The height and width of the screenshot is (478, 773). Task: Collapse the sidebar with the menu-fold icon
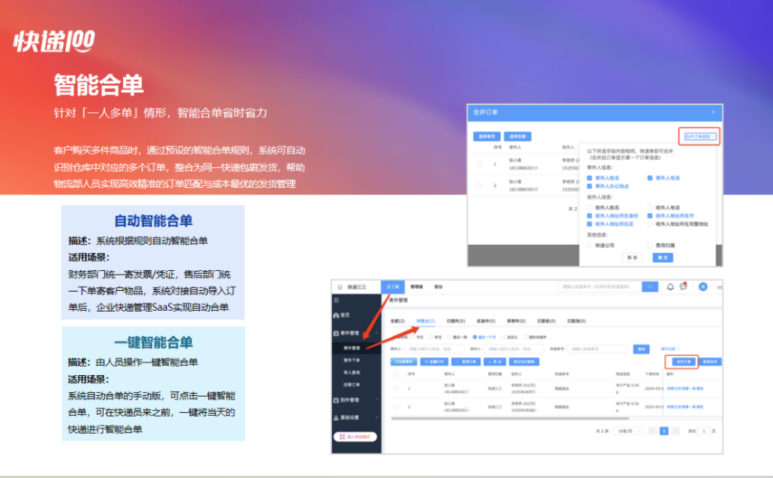pos(336,300)
